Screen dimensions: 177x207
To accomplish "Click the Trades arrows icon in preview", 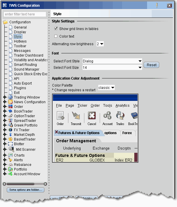I will (x=120, y=115).
